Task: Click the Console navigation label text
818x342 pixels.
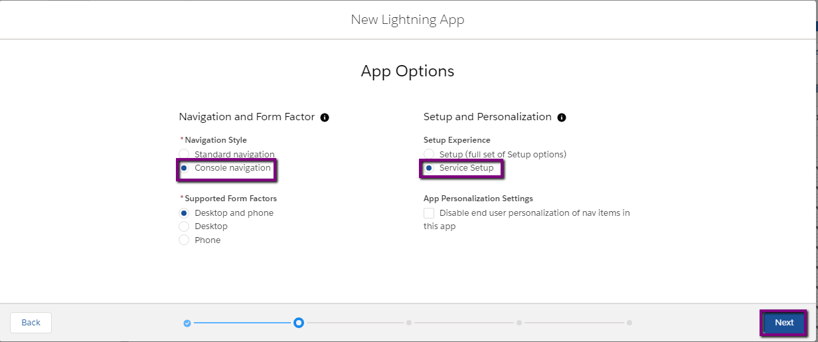Action: pyautogui.click(x=232, y=168)
